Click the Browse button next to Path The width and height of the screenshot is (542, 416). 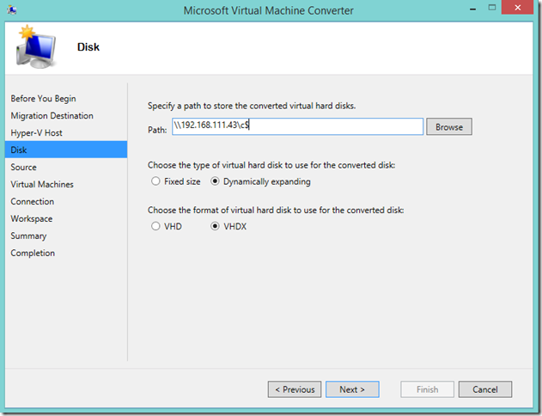click(x=449, y=126)
